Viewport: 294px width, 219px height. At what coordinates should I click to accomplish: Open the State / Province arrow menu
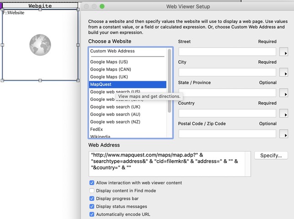pos(283,94)
